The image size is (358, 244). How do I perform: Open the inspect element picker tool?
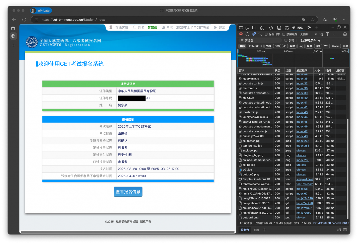point(241,28)
